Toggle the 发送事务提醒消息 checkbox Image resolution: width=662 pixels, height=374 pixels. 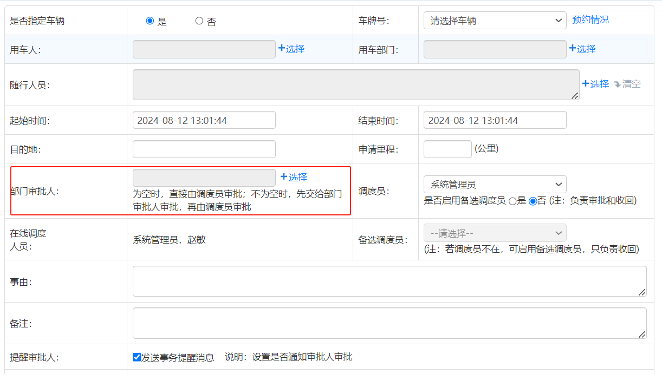(137, 357)
